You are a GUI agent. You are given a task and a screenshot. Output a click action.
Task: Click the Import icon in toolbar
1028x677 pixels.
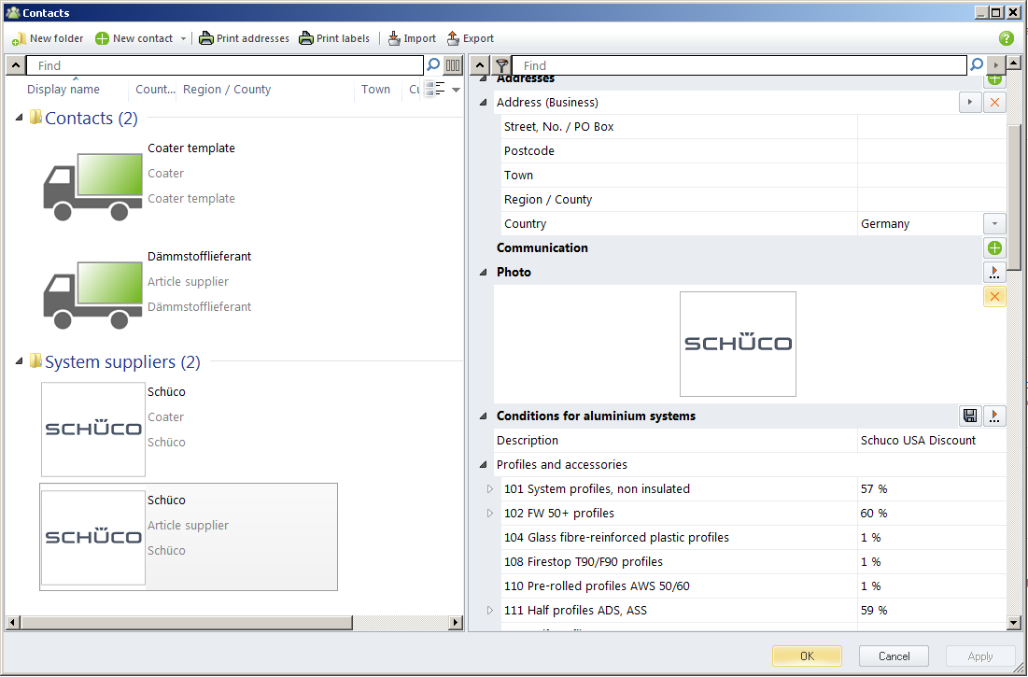click(x=394, y=39)
